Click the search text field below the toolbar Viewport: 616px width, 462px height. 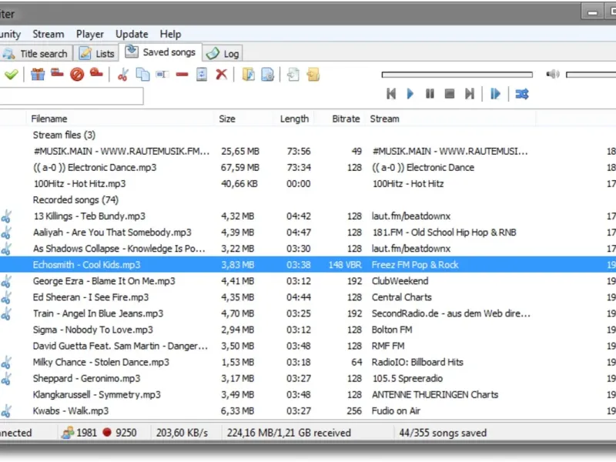[x=71, y=96]
